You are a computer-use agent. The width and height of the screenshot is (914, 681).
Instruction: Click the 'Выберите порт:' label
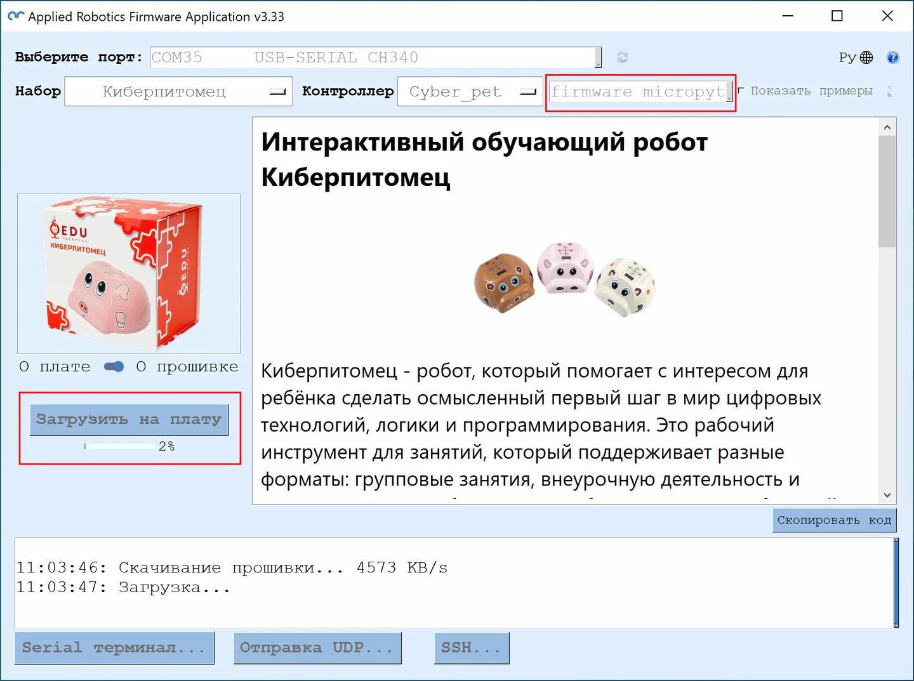click(x=79, y=57)
